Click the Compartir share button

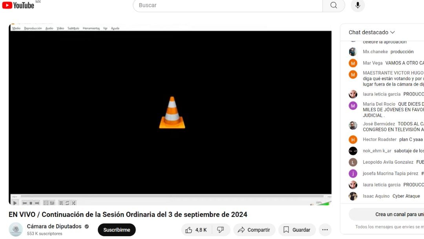pos(254,230)
